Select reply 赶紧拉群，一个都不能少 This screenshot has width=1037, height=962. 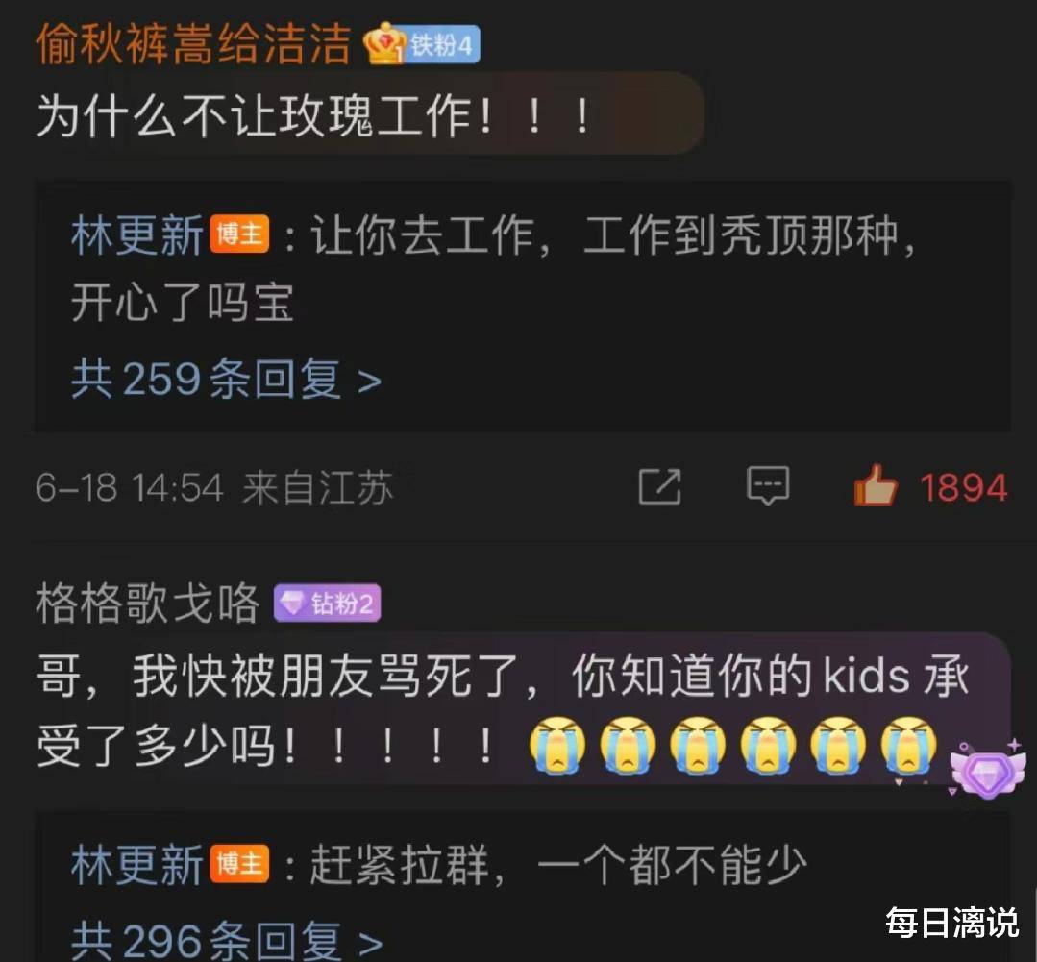558,865
